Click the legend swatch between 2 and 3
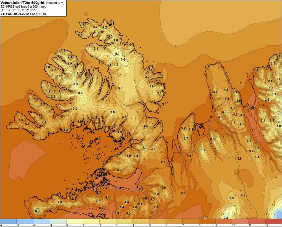The image size is (282, 227). point(108,221)
